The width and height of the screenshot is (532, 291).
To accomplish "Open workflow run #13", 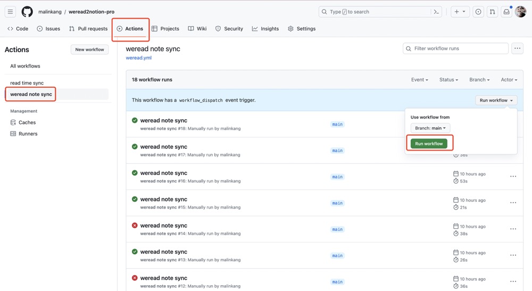I will coord(163,252).
